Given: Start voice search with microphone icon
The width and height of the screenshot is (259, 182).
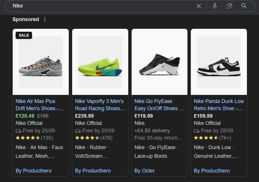Looking at the screenshot, I should coord(215,6).
